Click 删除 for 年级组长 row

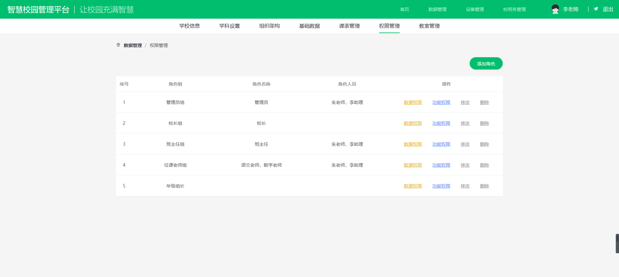484,186
